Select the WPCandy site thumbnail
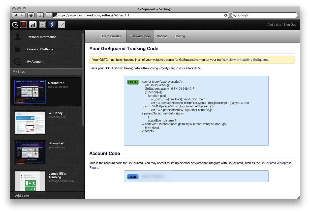The width and height of the screenshot is (310, 213). [x=30, y=122]
